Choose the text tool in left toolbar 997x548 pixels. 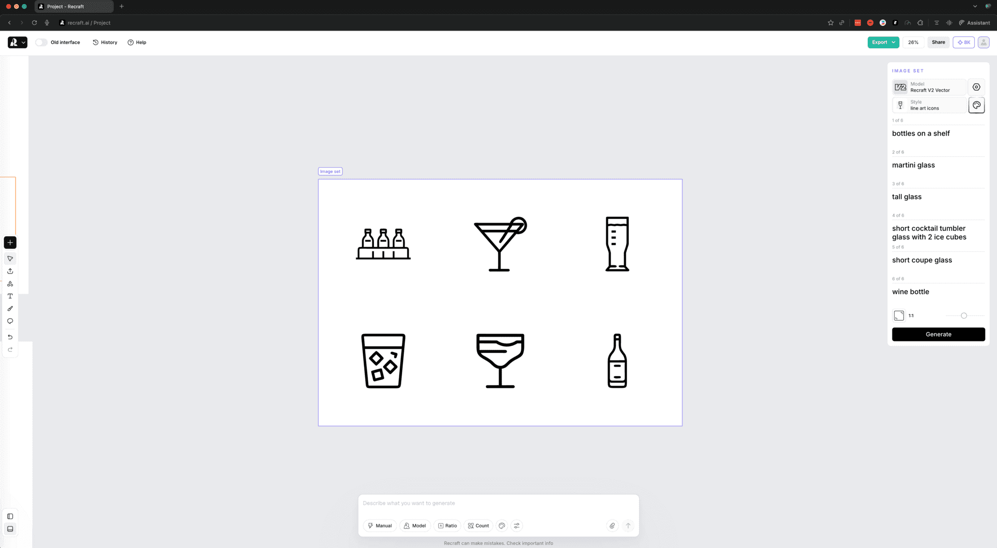point(10,296)
